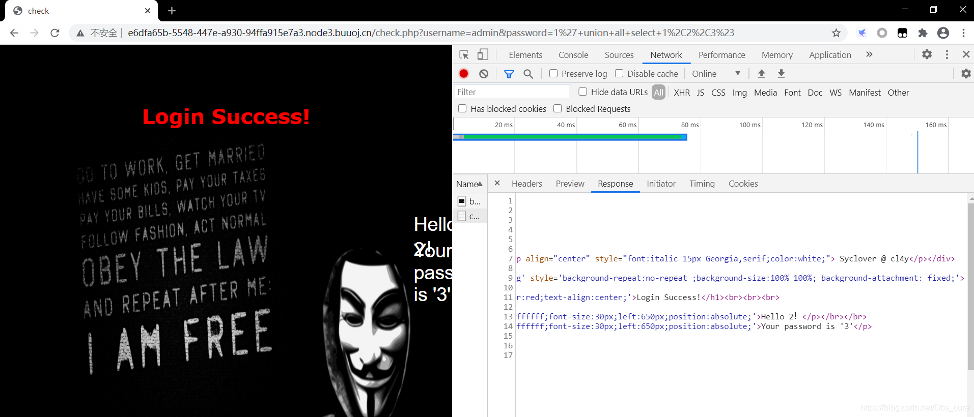Toggle the device toolbar icon
Image resolution: width=974 pixels, height=417 pixels.
click(x=483, y=55)
